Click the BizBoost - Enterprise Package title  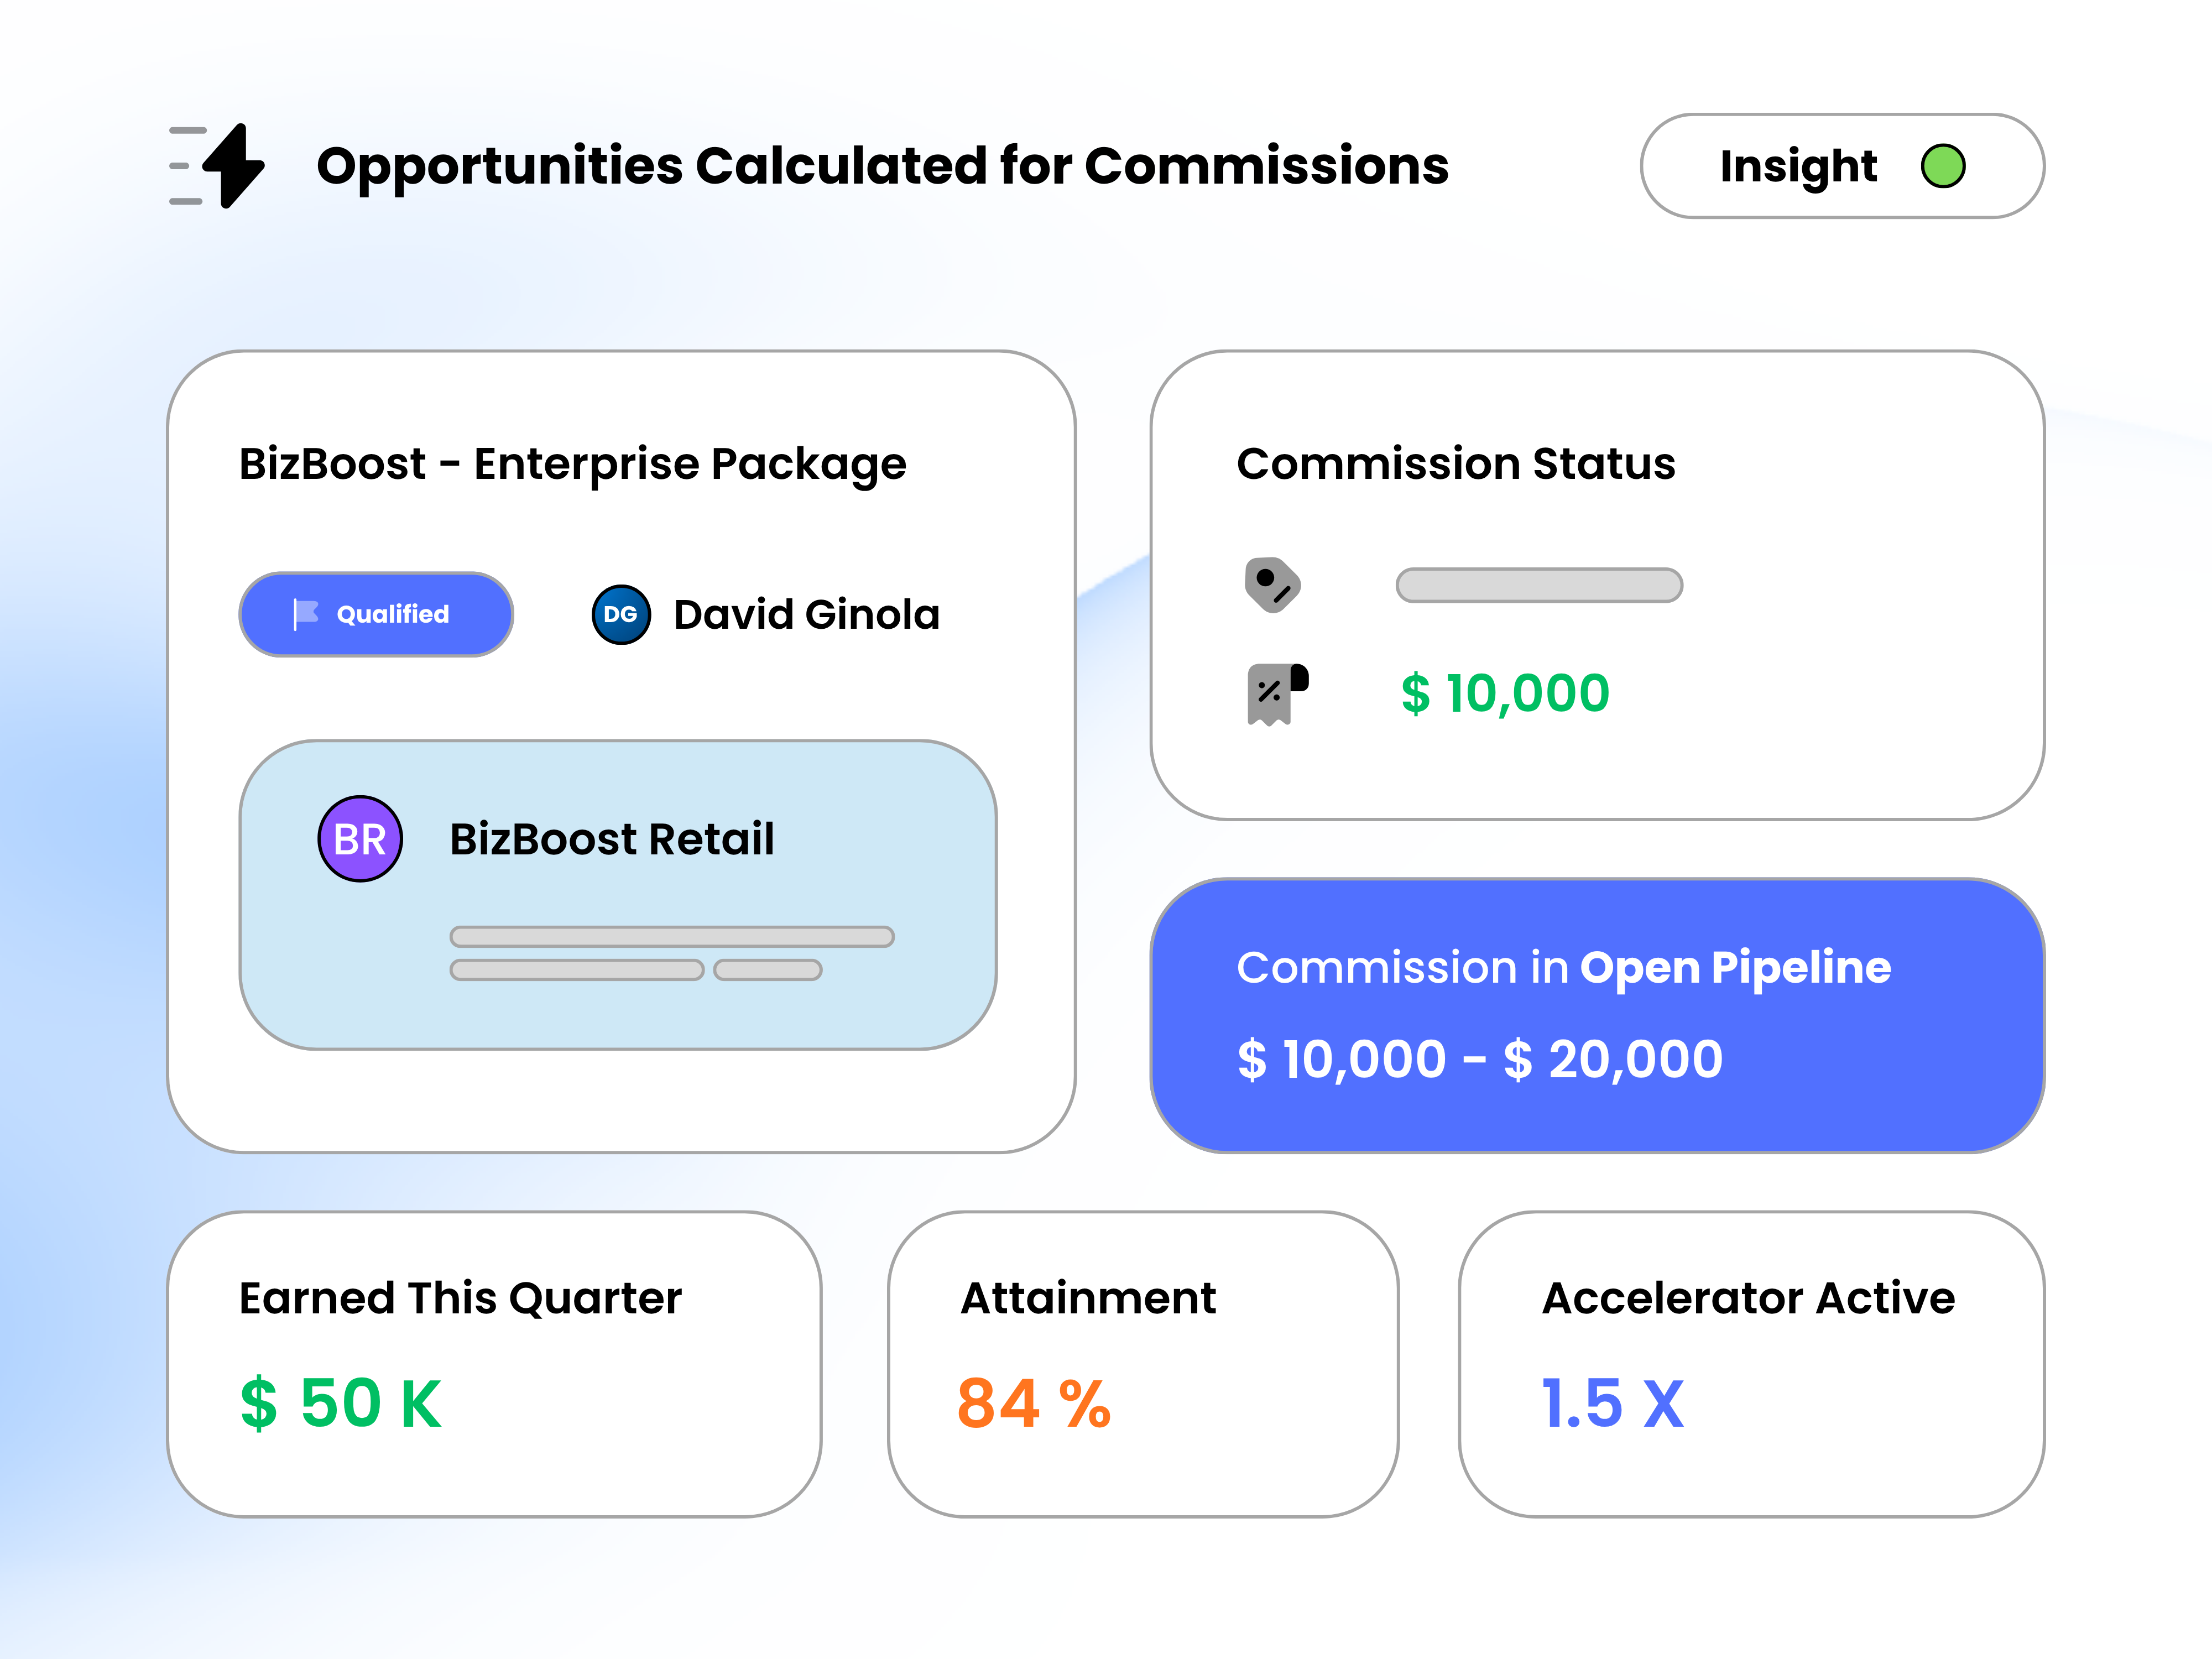(x=572, y=464)
